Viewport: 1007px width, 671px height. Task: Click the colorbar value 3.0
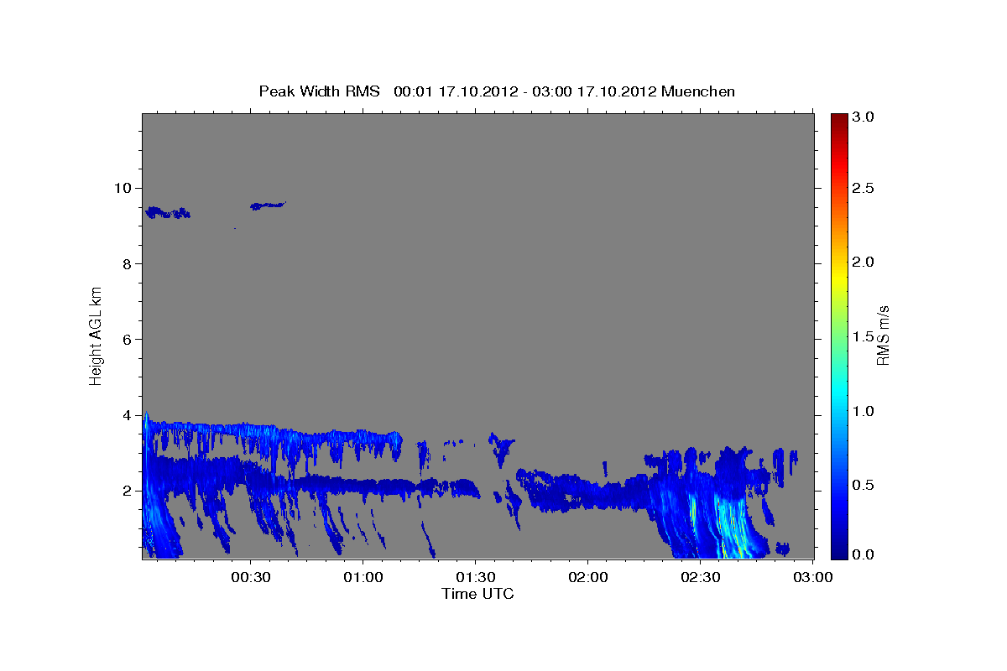tap(864, 117)
